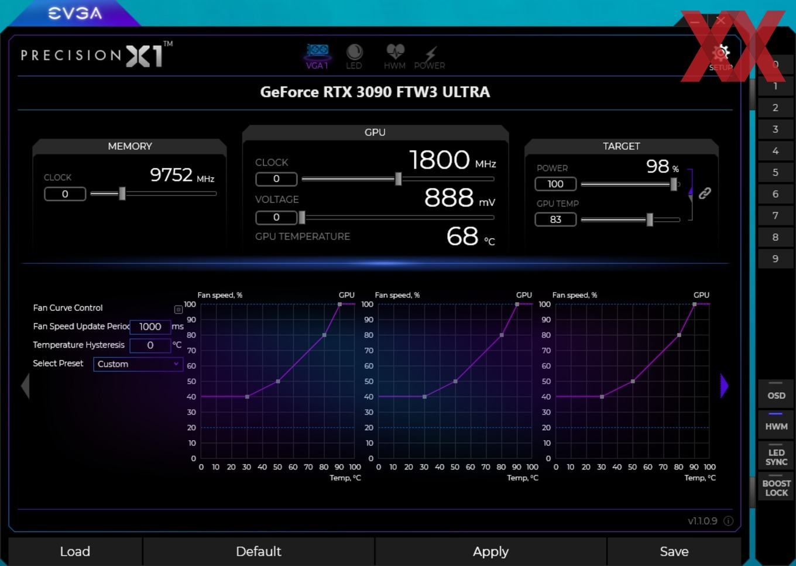Click the Default button
The image size is (796, 566).
[x=258, y=552]
